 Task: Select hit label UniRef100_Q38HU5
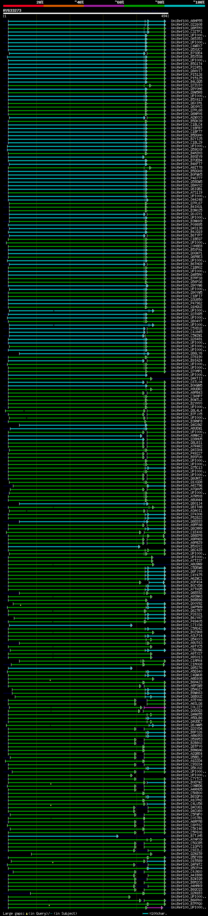tap(187, 439)
